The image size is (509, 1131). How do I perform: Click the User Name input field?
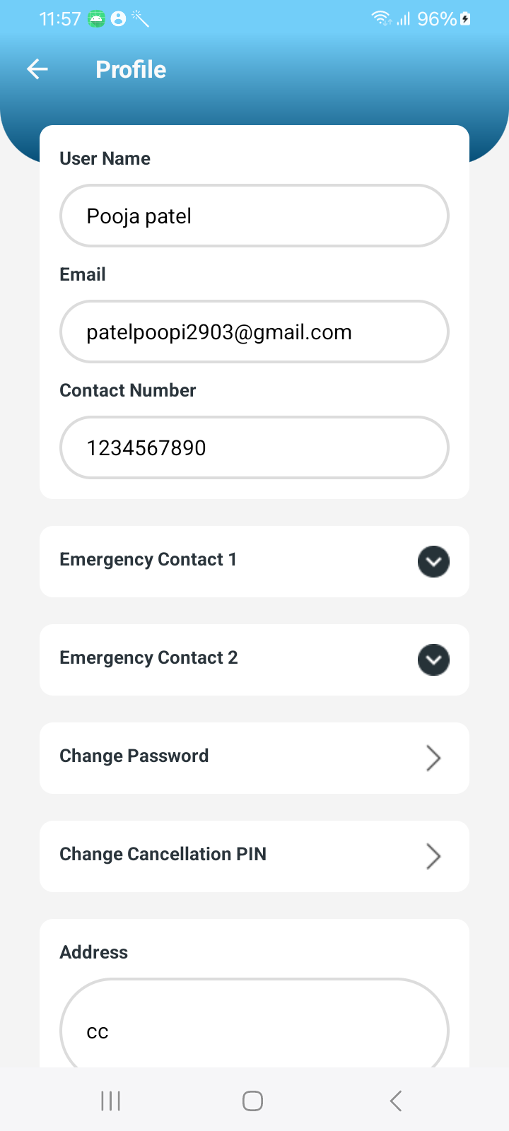255,216
